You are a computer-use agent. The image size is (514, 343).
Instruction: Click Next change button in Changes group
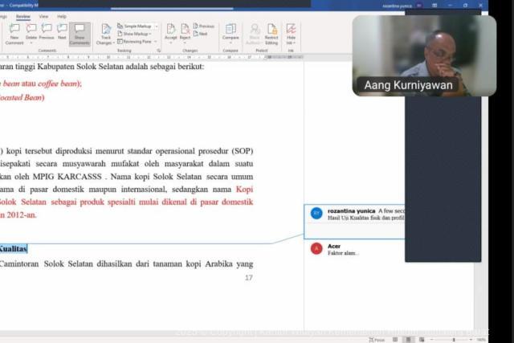tap(202, 34)
